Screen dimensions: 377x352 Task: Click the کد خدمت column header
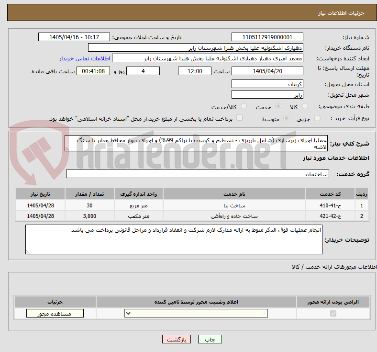[331, 194]
